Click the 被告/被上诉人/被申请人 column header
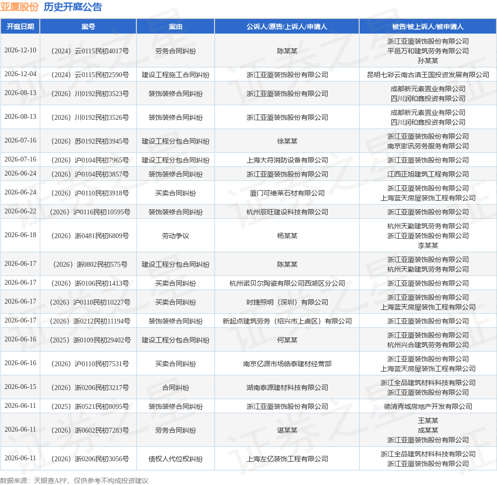This screenshot has width=497, height=485. [428, 27]
